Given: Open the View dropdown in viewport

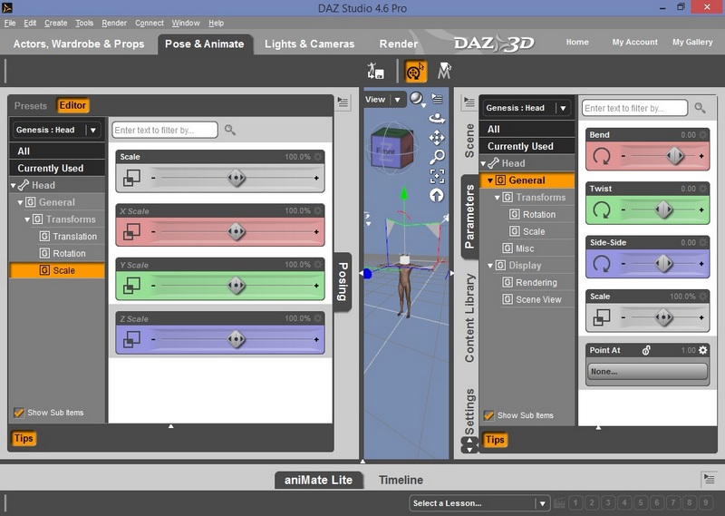Looking at the screenshot, I should pyautogui.click(x=383, y=99).
